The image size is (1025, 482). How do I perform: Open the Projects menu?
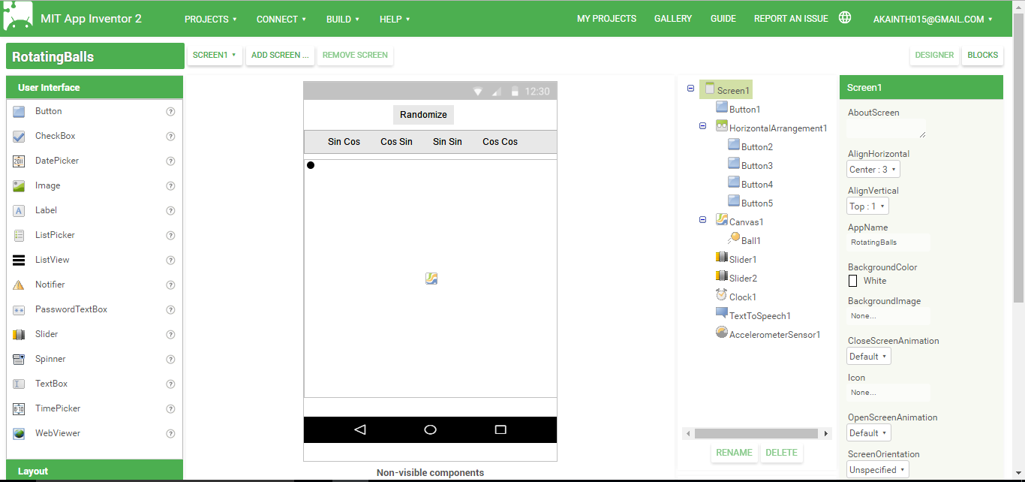tap(211, 20)
